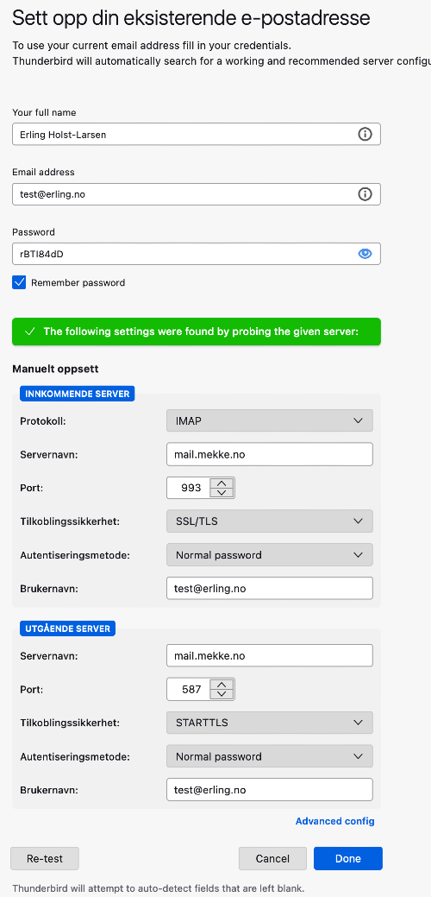431x897 pixels.
Task: Focus outgoing Brukernavn field
Action: 270,789
